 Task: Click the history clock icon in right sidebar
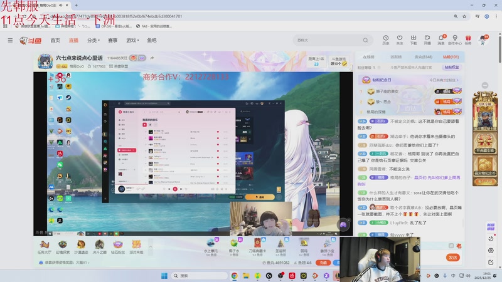(491, 239)
